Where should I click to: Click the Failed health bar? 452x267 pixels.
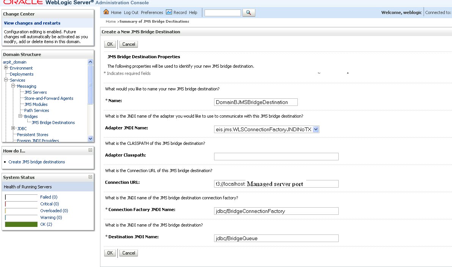[21, 197]
